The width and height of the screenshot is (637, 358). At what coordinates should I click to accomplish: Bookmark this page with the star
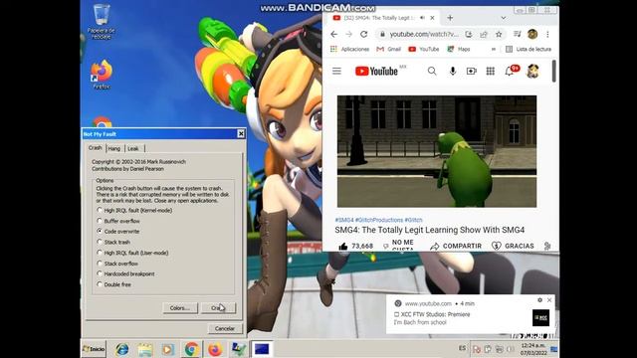click(499, 35)
